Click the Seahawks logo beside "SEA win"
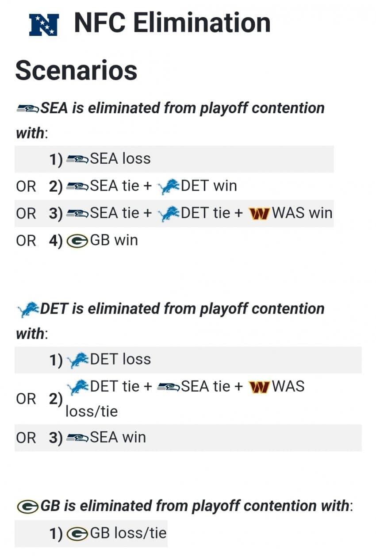The height and width of the screenshot is (557, 376). coord(77,438)
